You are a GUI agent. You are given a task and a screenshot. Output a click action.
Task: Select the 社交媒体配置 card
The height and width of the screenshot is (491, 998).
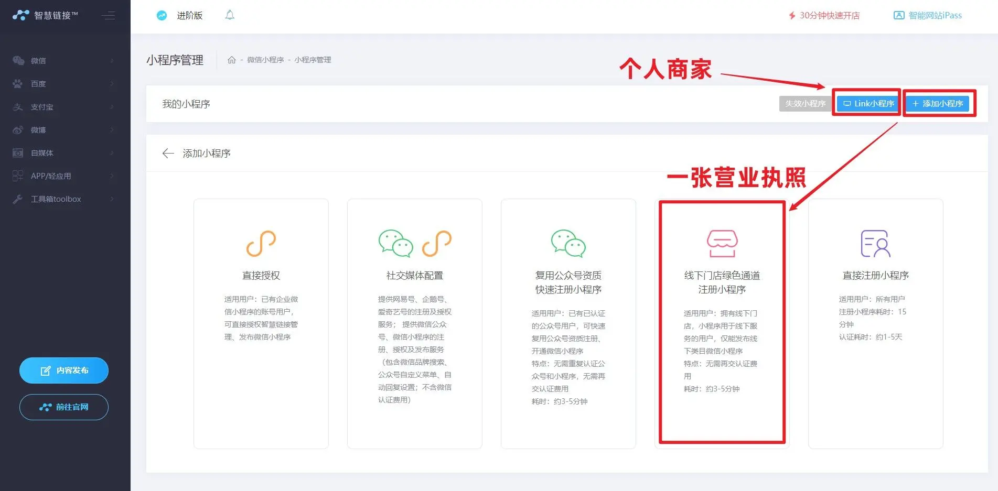pyautogui.click(x=414, y=323)
